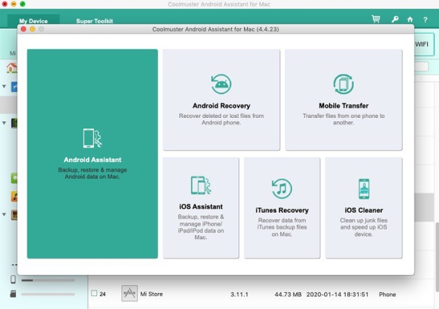Click the phone storage usage bar

pyautogui.click(x=48, y=280)
